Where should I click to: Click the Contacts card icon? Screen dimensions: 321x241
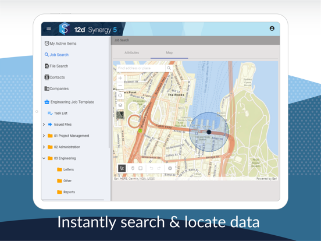tap(47, 77)
